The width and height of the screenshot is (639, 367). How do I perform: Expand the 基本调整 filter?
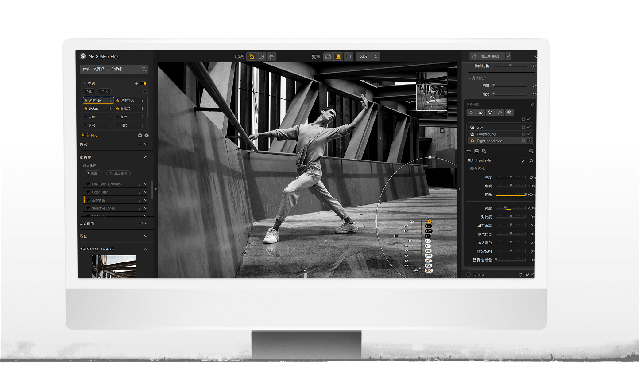(x=146, y=200)
